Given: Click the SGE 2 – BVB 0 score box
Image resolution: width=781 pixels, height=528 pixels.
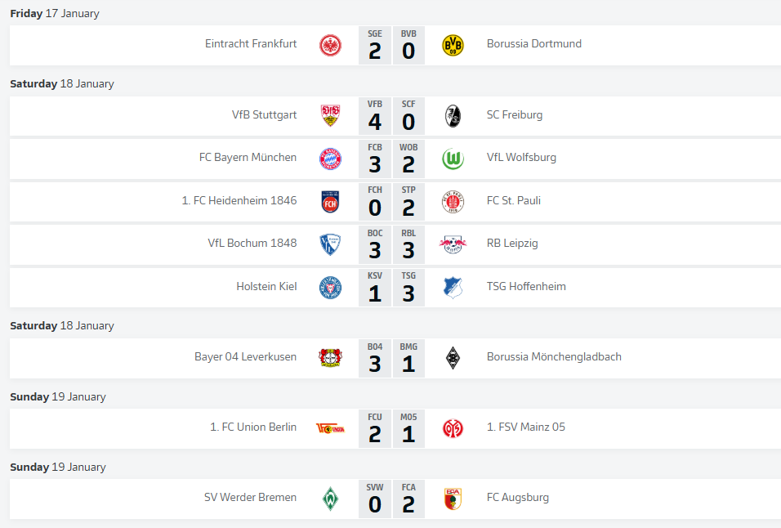Looking at the screenshot, I should click(391, 45).
